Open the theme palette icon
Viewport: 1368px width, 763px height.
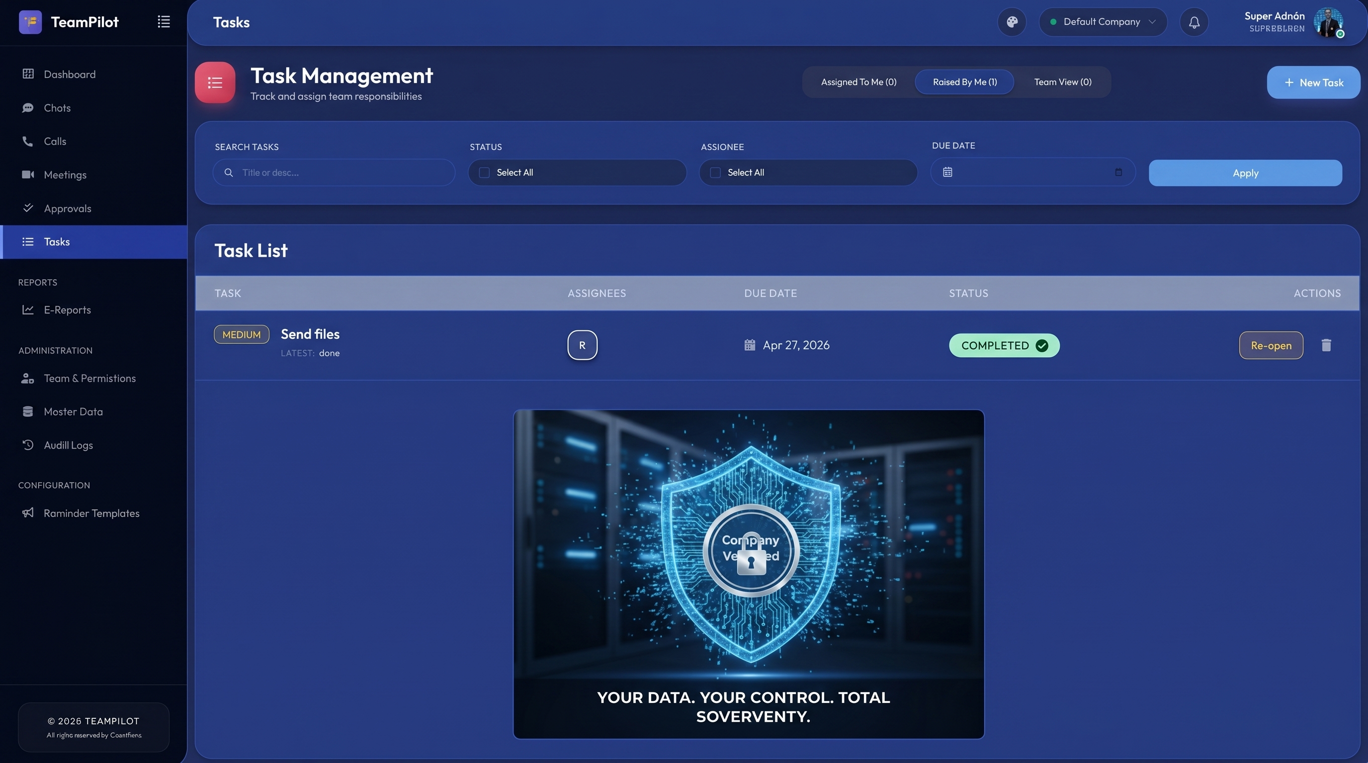click(1012, 22)
